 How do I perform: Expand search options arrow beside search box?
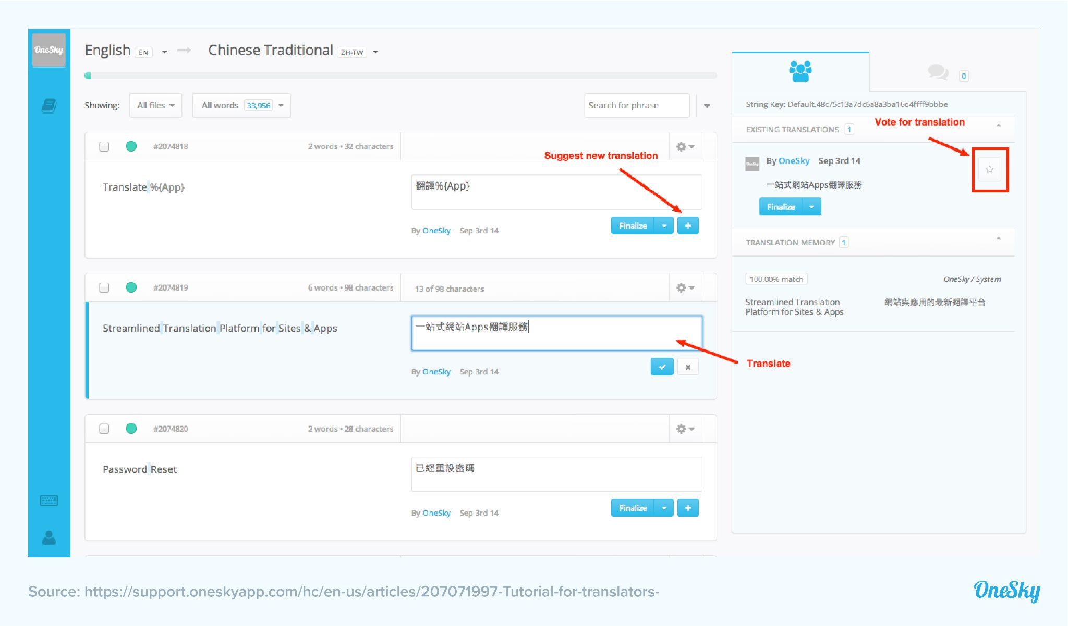[707, 106]
